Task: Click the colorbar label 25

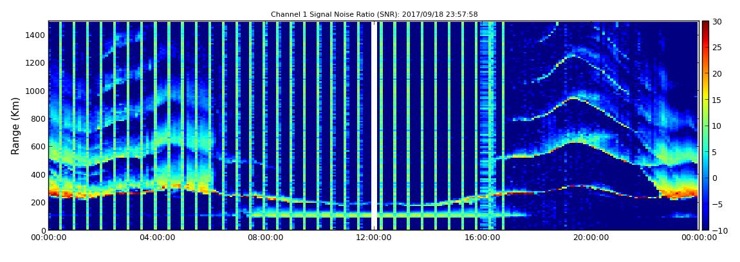Action: point(717,47)
